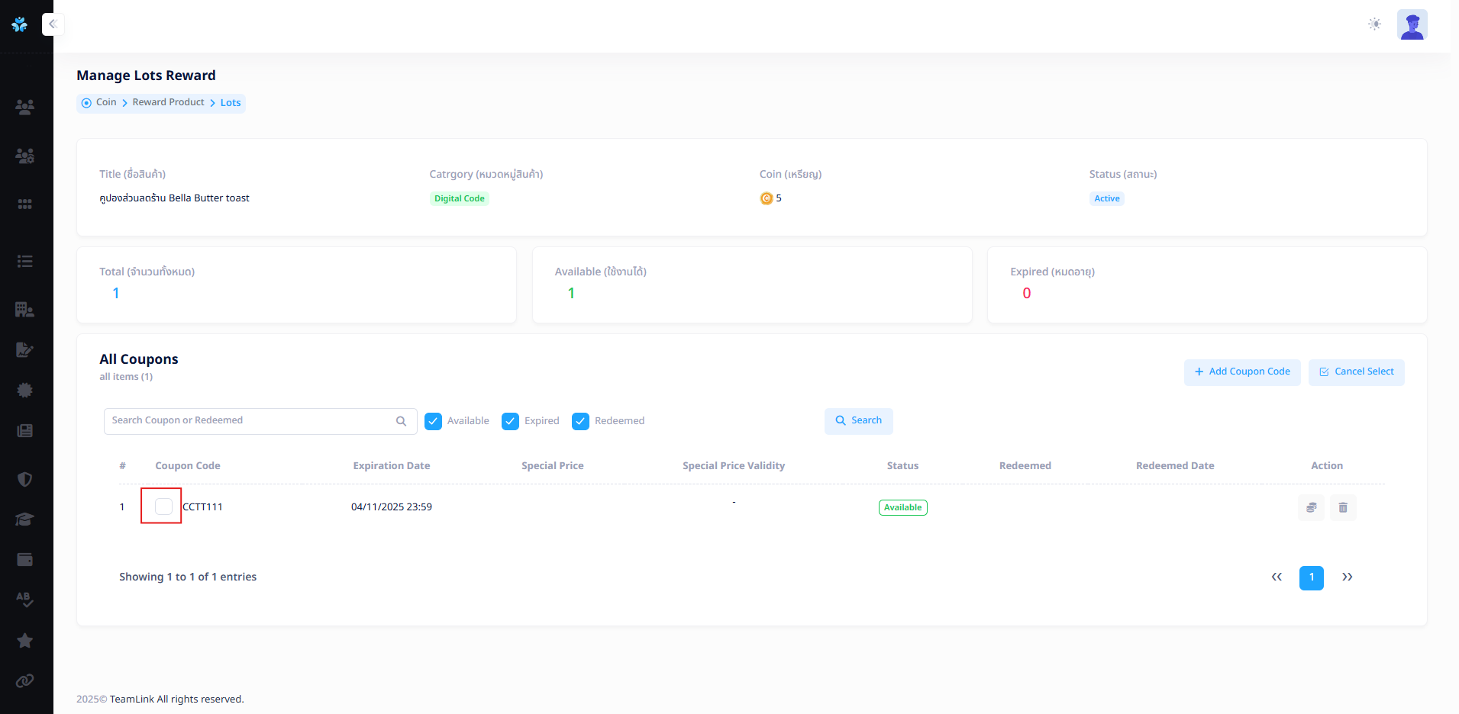Click the star icon in the sidebar
Viewport: 1459px width, 714px height.
click(x=24, y=640)
